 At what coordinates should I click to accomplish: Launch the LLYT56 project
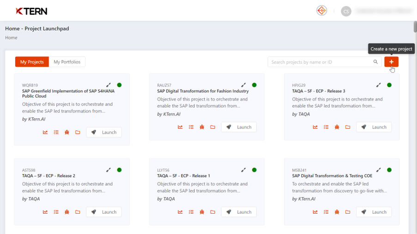239,212
